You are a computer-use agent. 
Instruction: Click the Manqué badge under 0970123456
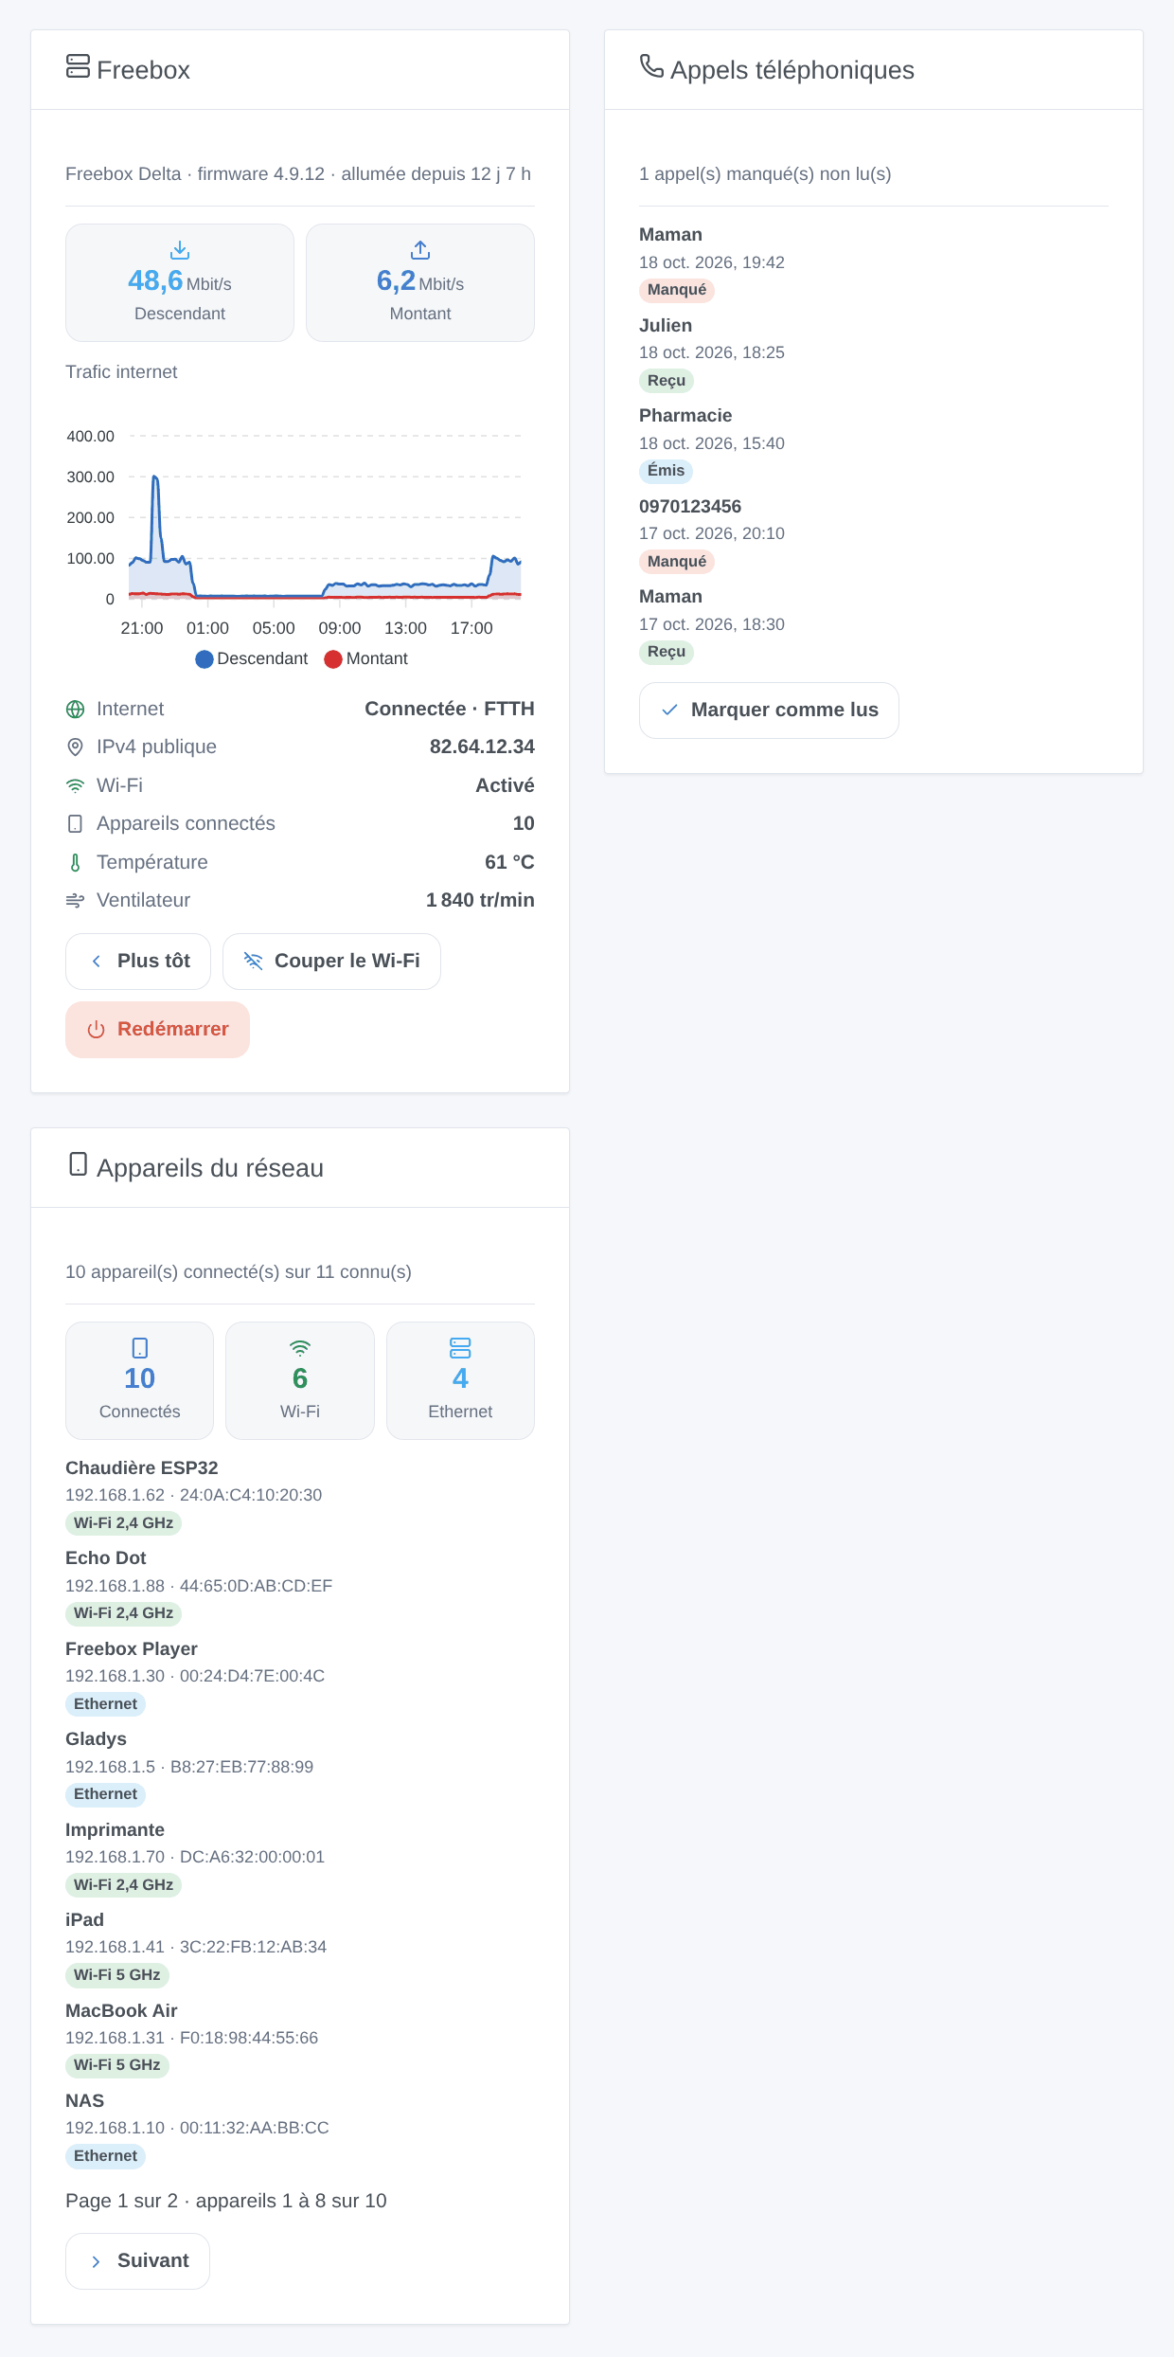[677, 562]
